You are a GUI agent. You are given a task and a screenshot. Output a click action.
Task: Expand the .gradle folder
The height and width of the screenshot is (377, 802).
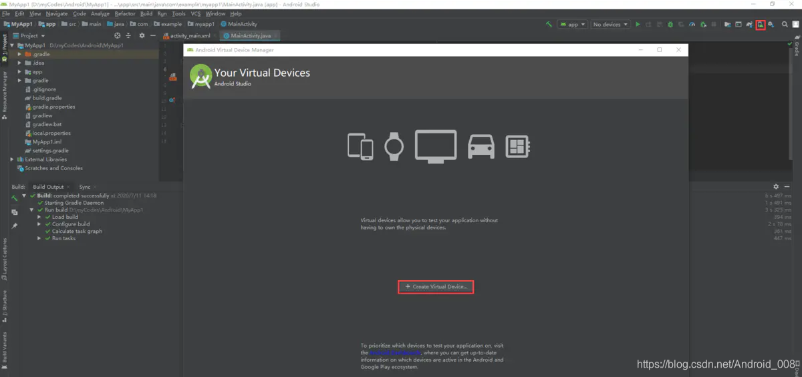[x=20, y=54]
